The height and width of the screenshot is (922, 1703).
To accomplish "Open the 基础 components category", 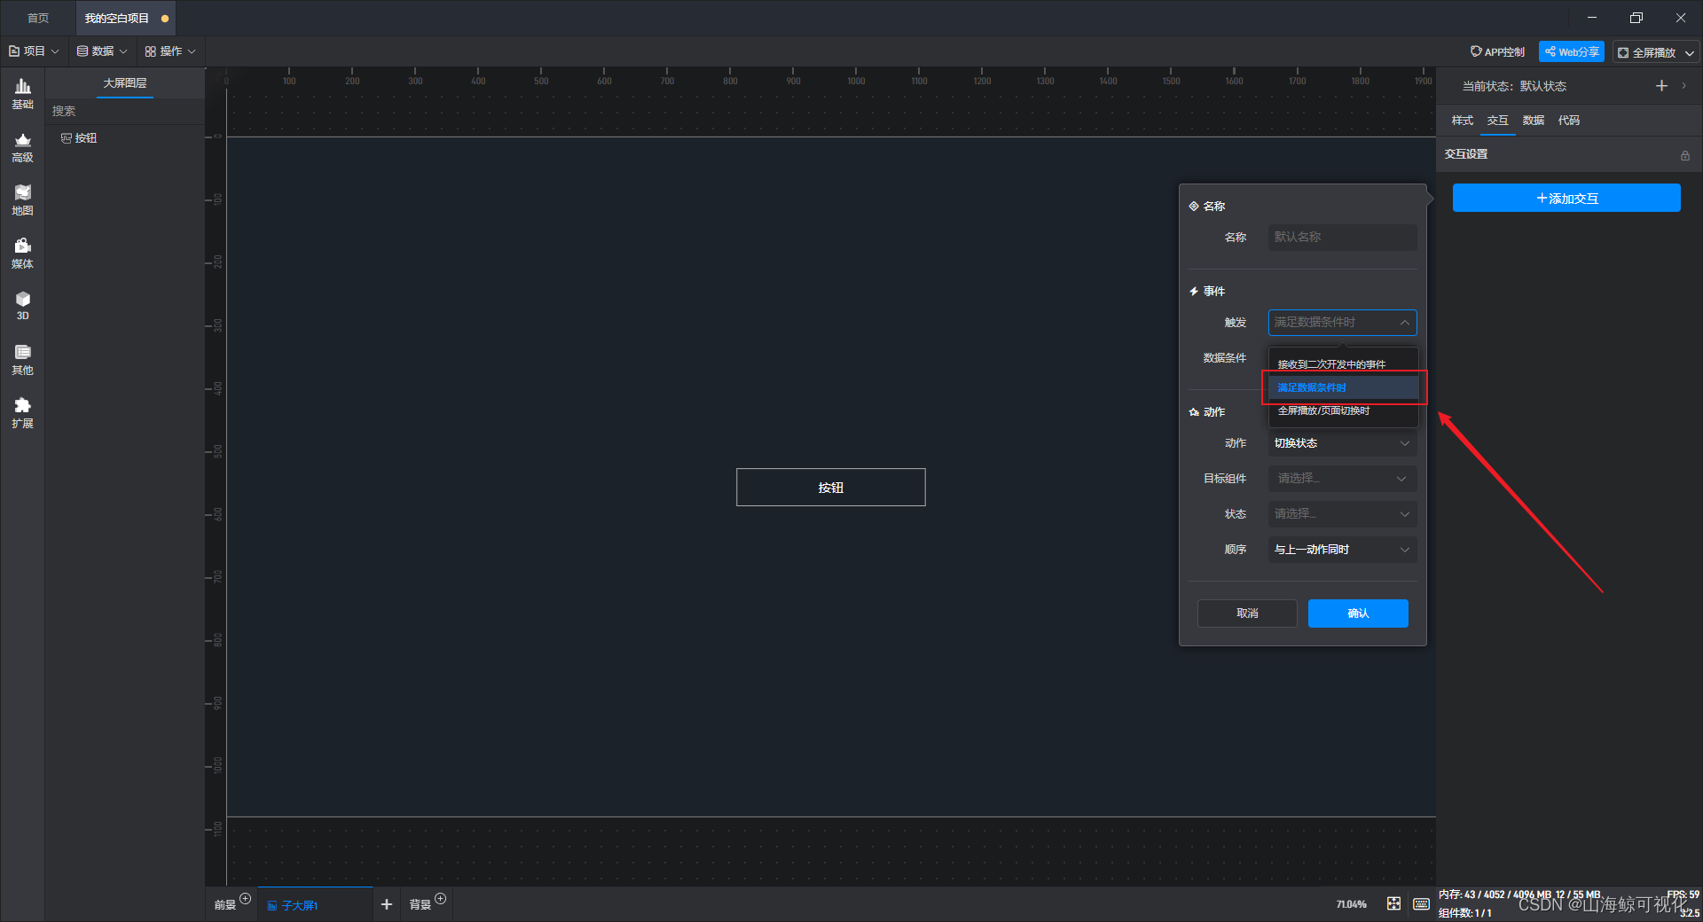I will coord(22,94).
